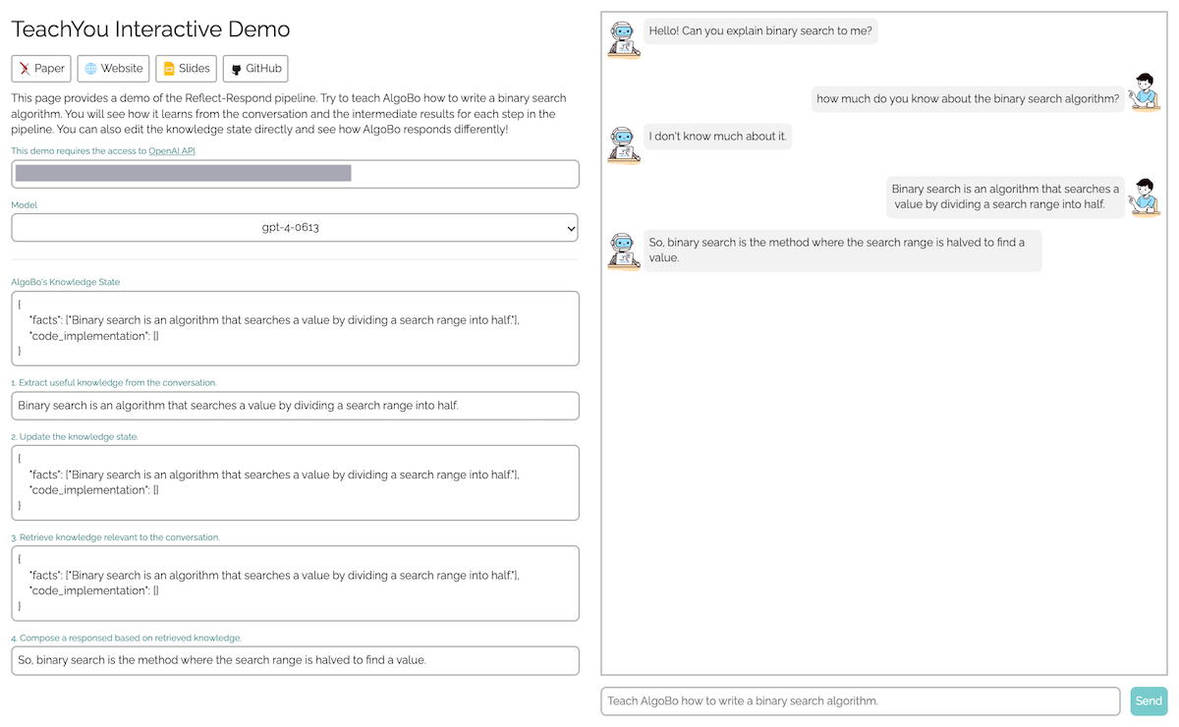This screenshot has height=727, width=1179.
Task: Click 'how much do you know' chat bubble
Action: (x=968, y=98)
